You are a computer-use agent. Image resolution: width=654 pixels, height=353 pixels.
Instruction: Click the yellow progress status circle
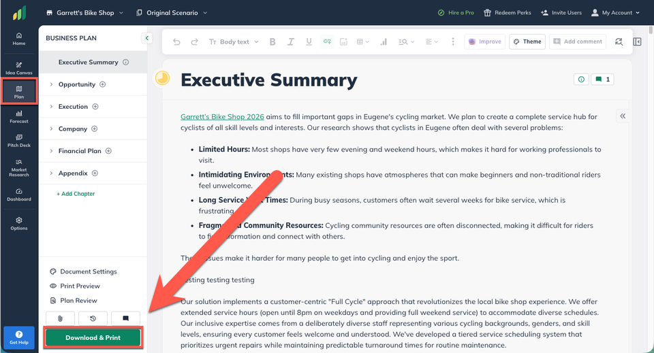click(x=162, y=78)
